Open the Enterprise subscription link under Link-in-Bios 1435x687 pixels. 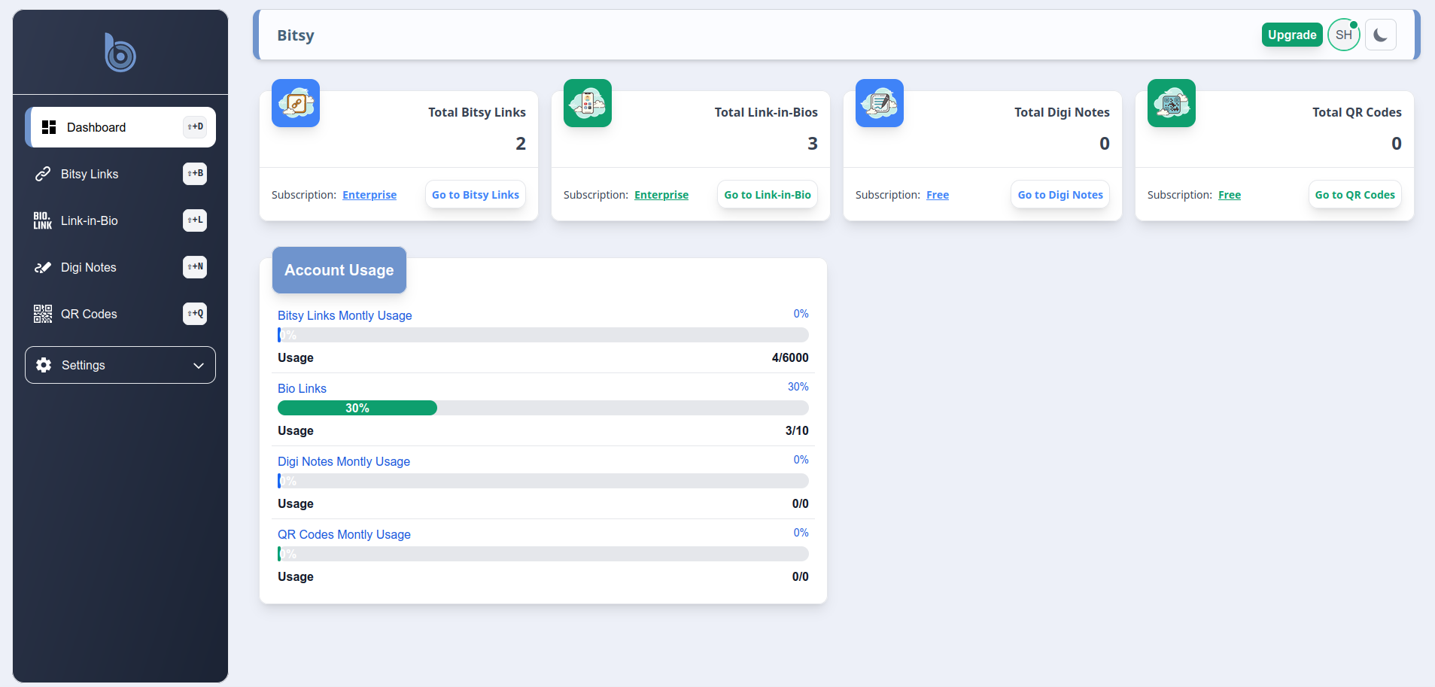click(661, 195)
